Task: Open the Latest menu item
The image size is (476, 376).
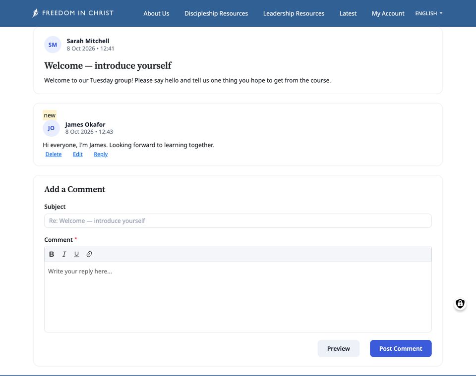Action: point(348,13)
